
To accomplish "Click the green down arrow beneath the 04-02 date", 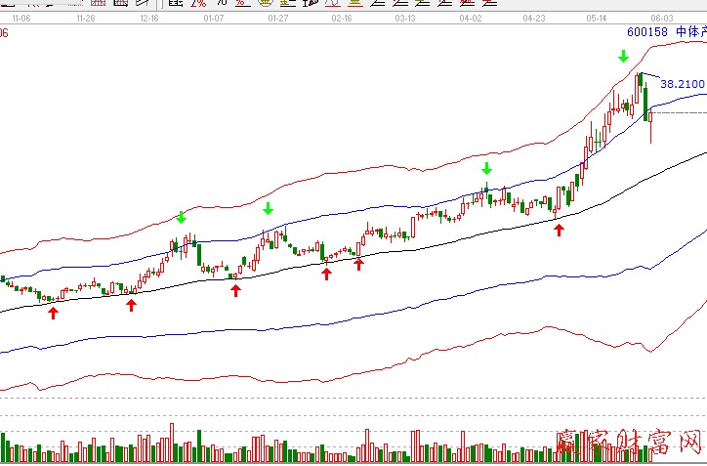I will 486,169.
